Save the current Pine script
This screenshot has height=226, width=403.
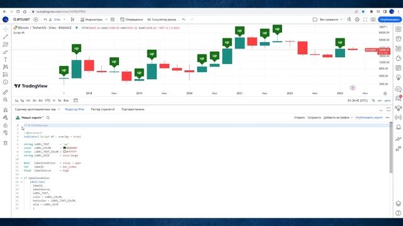(314, 117)
